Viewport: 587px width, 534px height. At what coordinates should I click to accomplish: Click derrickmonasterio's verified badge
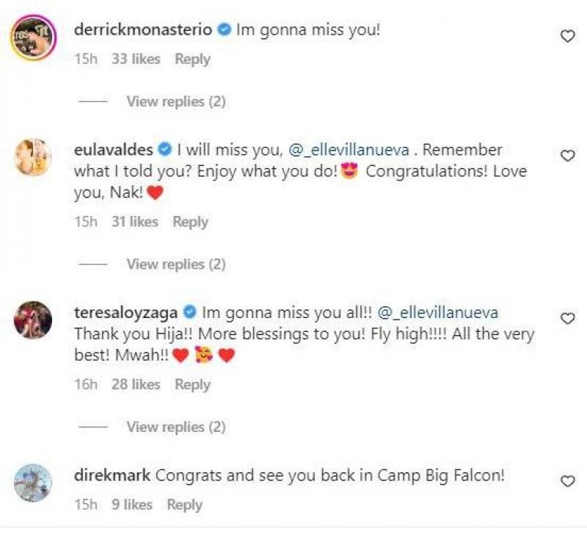pyautogui.click(x=225, y=31)
